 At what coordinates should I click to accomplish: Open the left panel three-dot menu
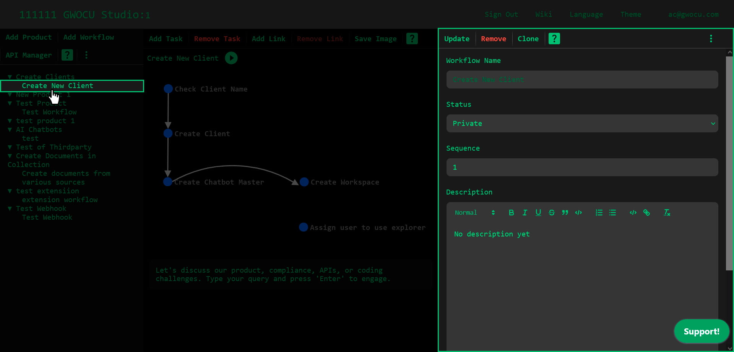click(86, 55)
